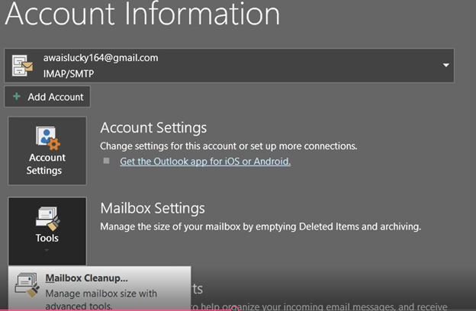Select the awaislucky164@gmail.com account box
Image resolution: width=476 pixels, height=311 pixels.
(x=229, y=66)
